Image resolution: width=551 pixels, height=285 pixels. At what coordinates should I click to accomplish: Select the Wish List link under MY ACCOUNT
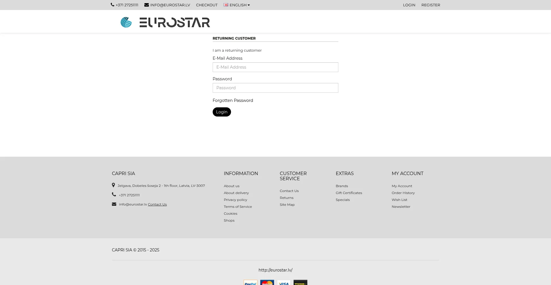[x=399, y=199]
